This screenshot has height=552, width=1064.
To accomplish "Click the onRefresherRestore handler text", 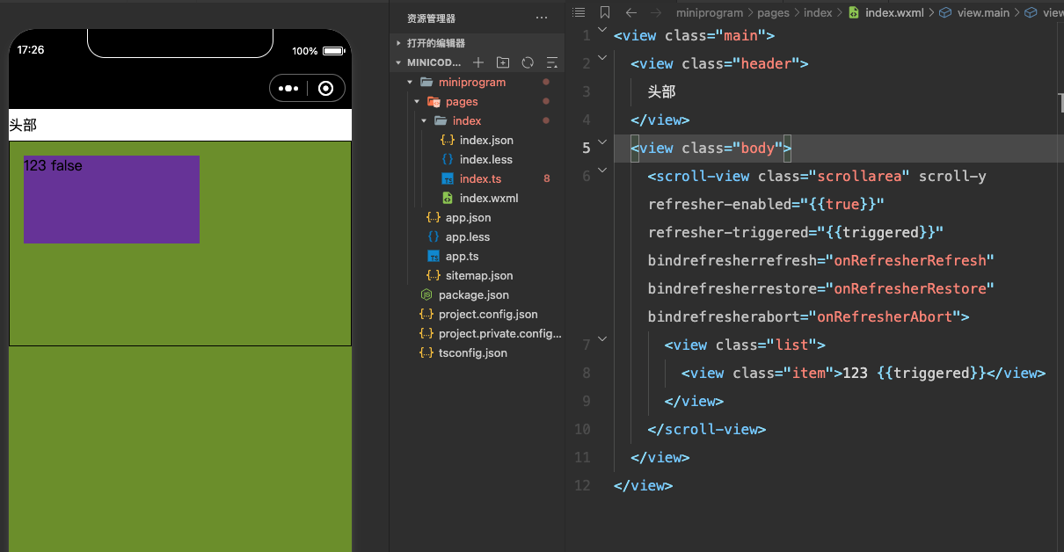I will click(909, 288).
